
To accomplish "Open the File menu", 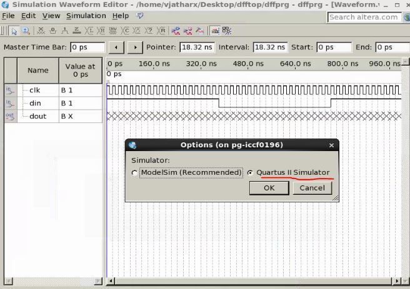I will tap(8, 16).
